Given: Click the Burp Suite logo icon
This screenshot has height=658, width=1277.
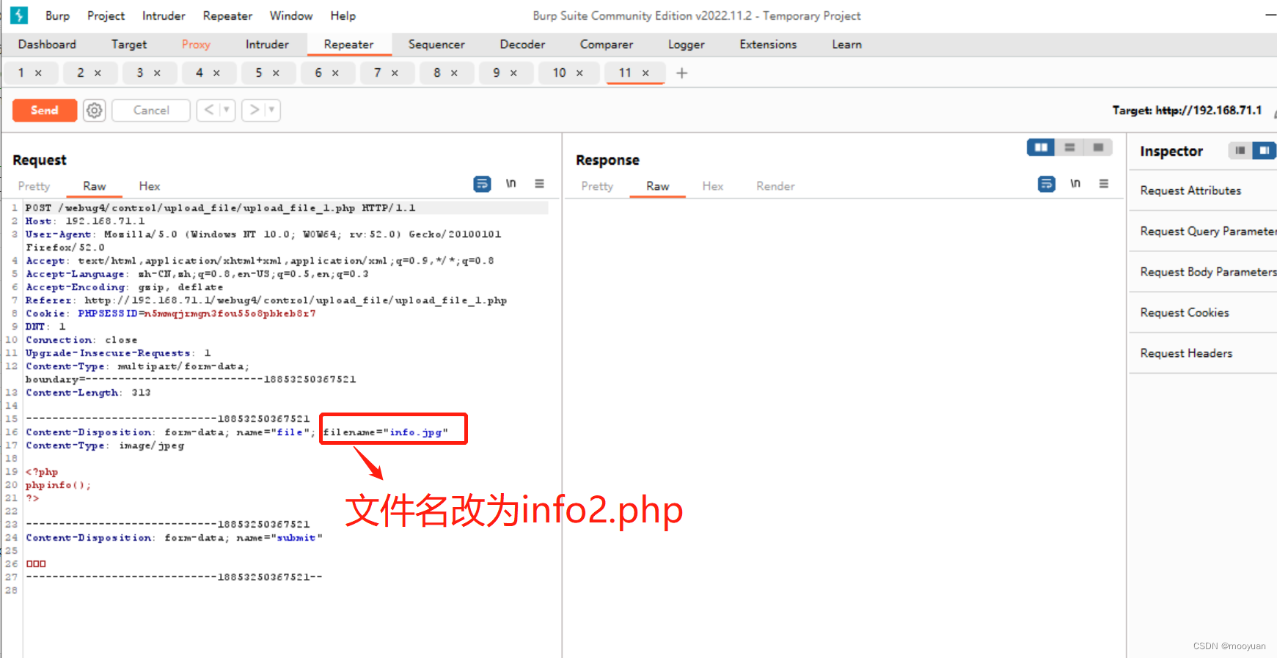Looking at the screenshot, I should click(19, 15).
